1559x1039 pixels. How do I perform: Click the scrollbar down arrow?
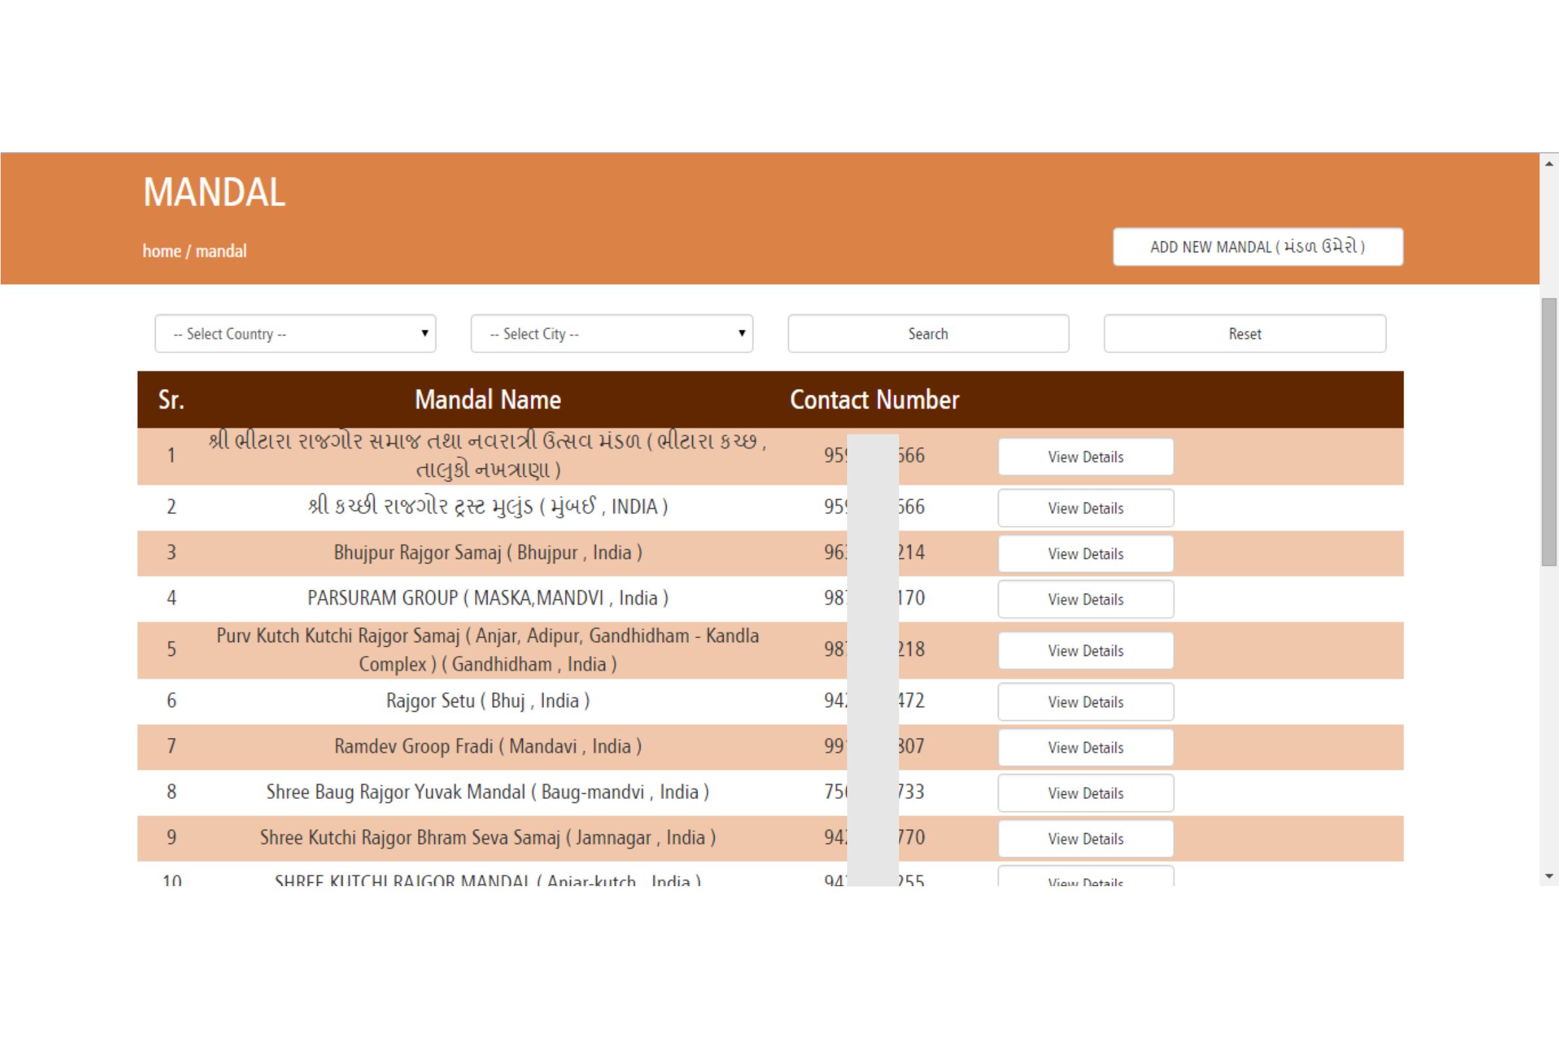[1549, 876]
